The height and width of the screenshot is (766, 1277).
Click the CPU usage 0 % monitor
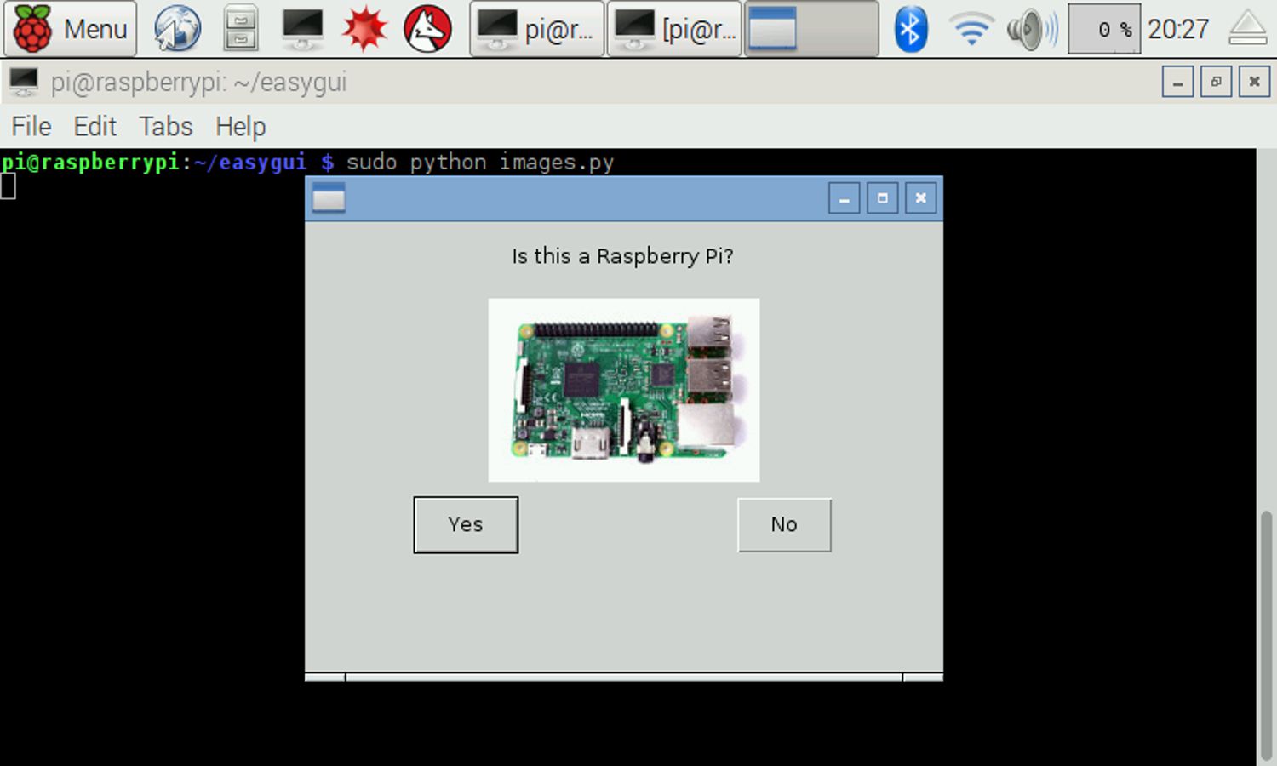[x=1104, y=29]
